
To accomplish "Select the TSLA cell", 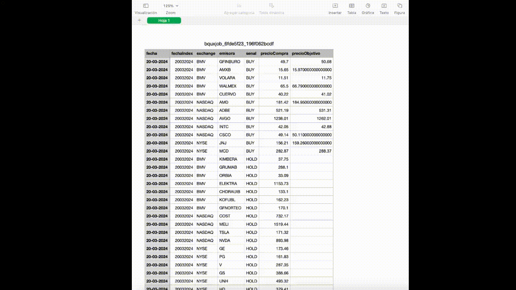I will tap(231, 232).
